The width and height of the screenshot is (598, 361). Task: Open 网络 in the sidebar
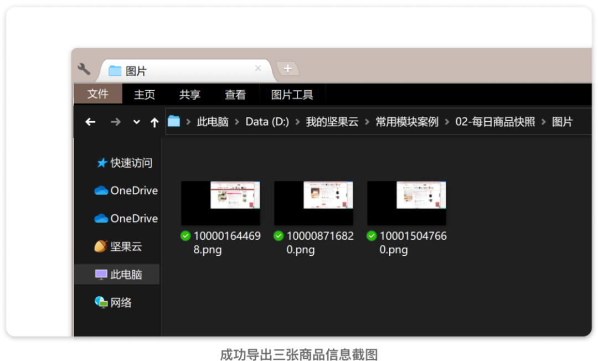[114, 302]
